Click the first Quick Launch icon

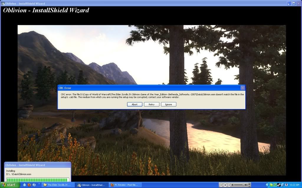[x=24, y=185]
